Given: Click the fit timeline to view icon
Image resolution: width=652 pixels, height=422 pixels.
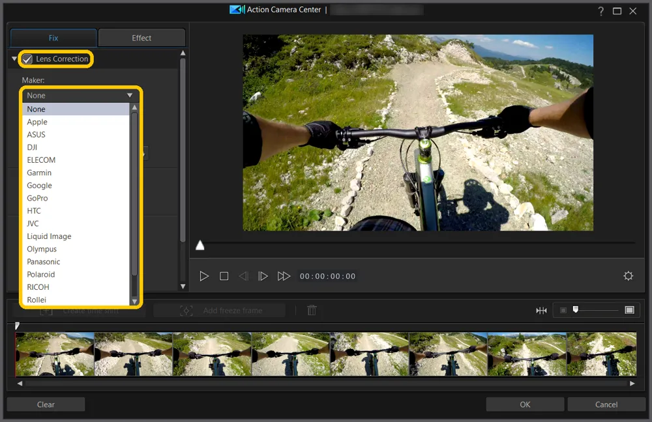Looking at the screenshot, I should coord(541,310).
